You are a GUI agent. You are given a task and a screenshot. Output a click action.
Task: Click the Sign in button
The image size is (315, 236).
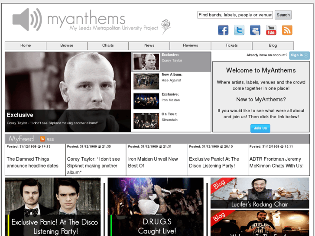(299, 55)
